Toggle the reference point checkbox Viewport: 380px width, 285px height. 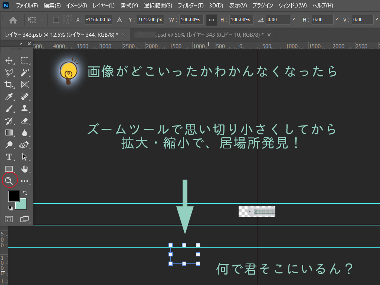click(56, 20)
